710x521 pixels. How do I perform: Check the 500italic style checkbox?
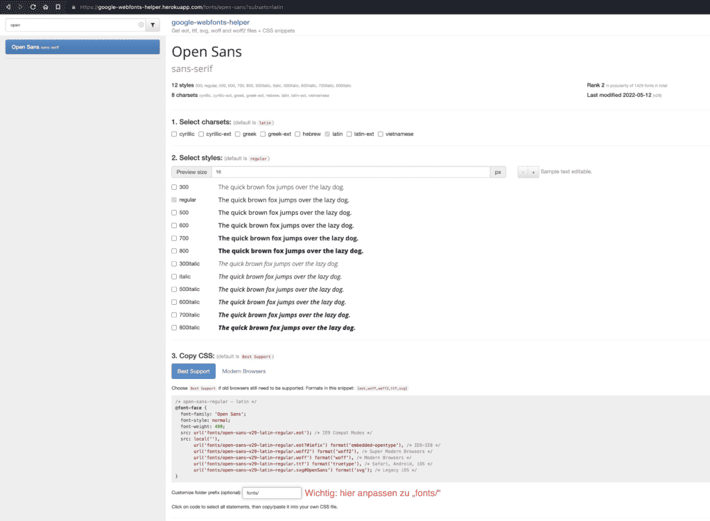point(174,290)
